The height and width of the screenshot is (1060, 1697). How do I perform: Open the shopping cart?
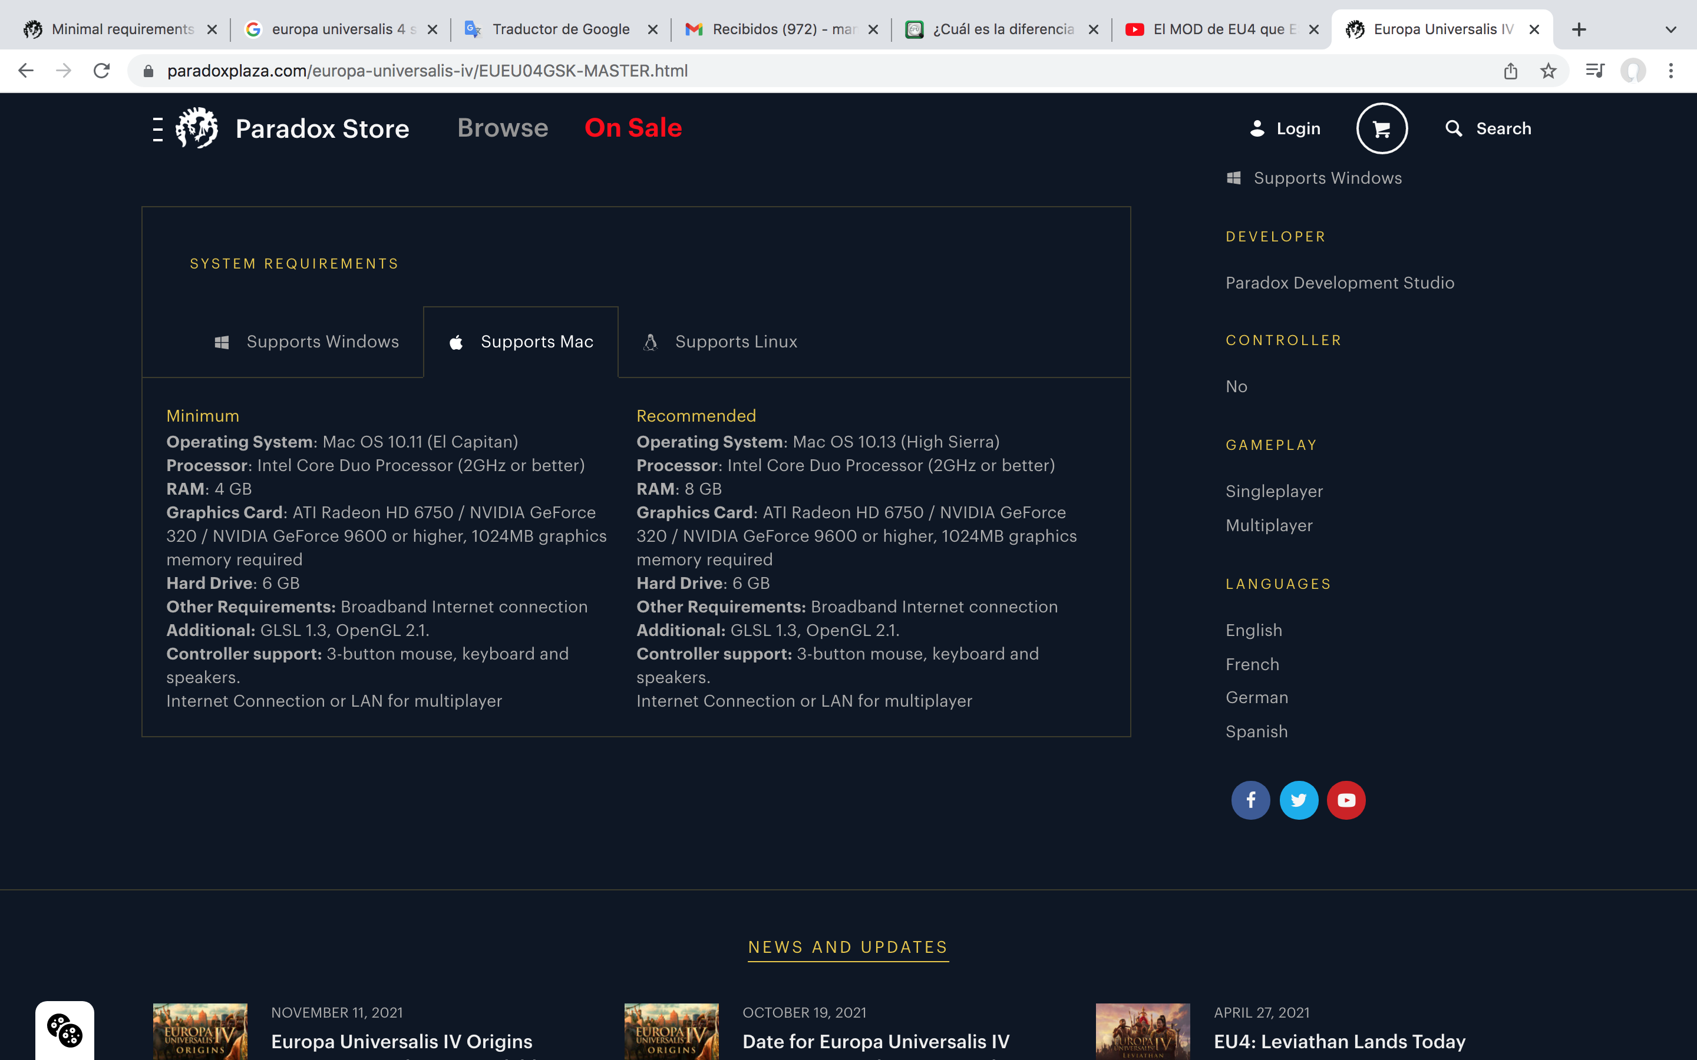coord(1381,128)
